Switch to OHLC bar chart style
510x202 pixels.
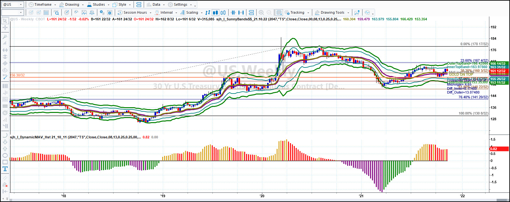coord(208,12)
